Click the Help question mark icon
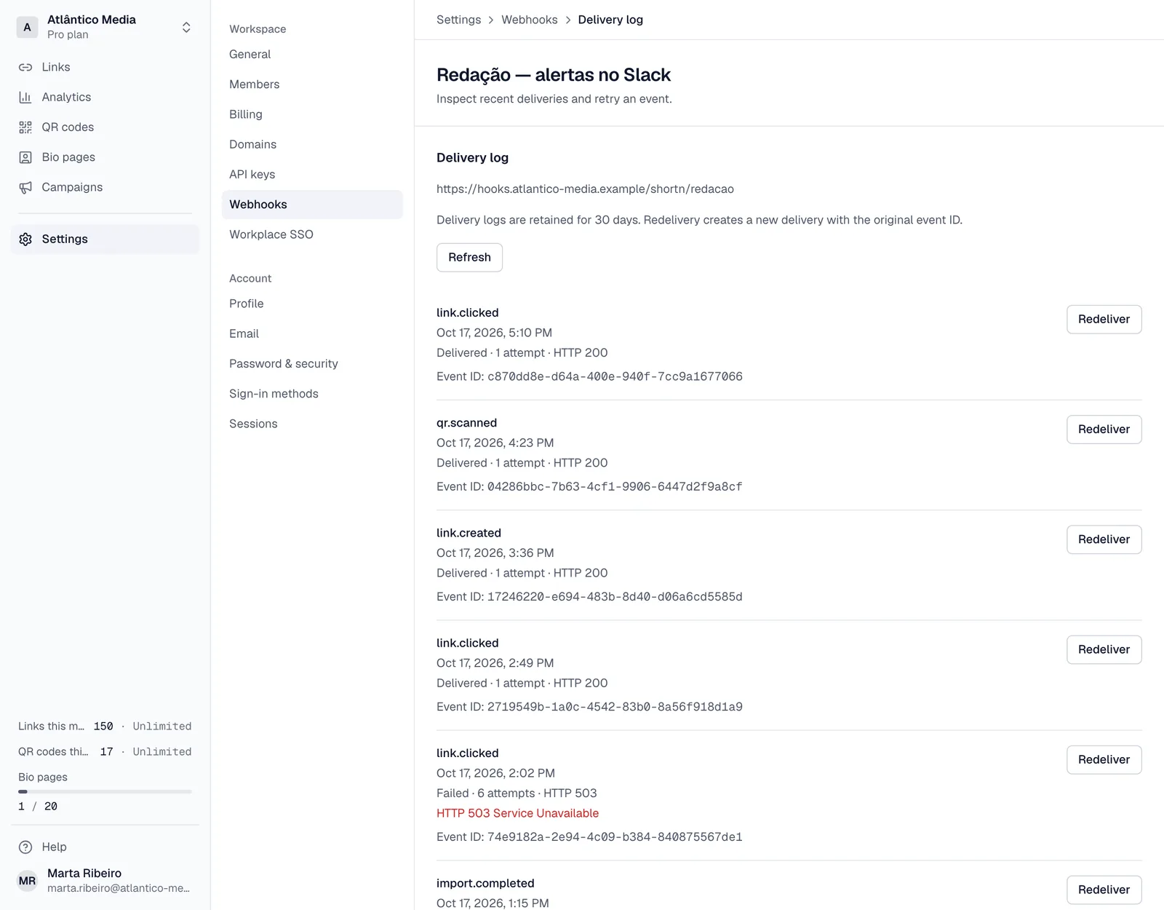Screen dimensions: 1164x910 pyautogui.click(x=25, y=847)
